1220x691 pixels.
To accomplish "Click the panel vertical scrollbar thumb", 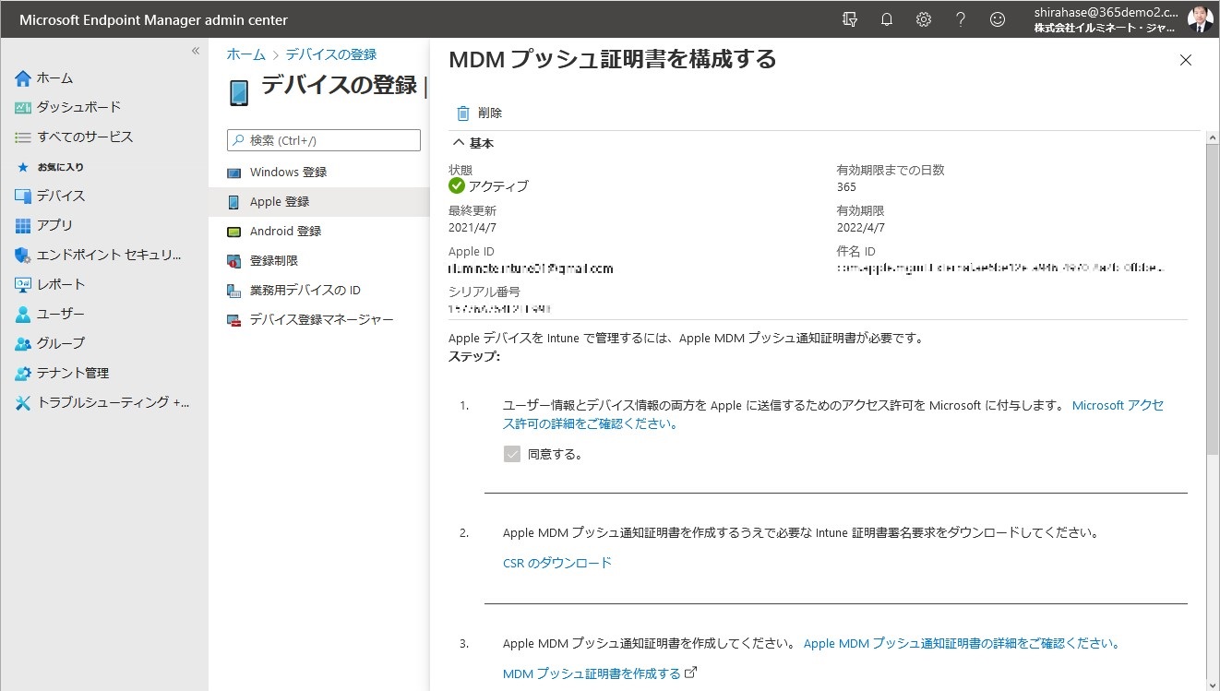I will (1213, 300).
